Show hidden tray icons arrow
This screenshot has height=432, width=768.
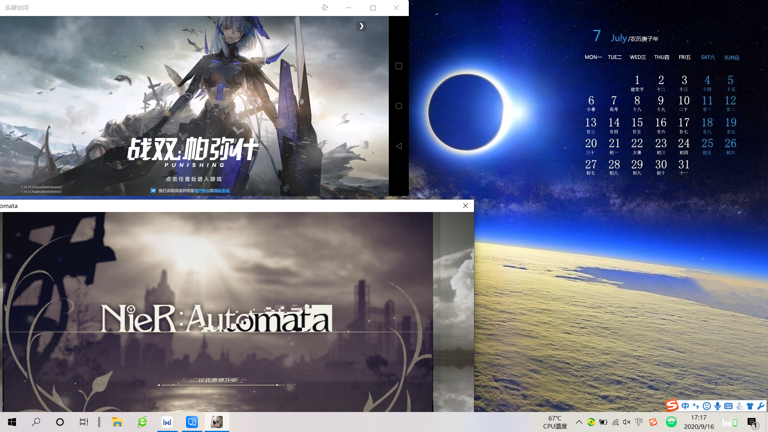pos(579,422)
